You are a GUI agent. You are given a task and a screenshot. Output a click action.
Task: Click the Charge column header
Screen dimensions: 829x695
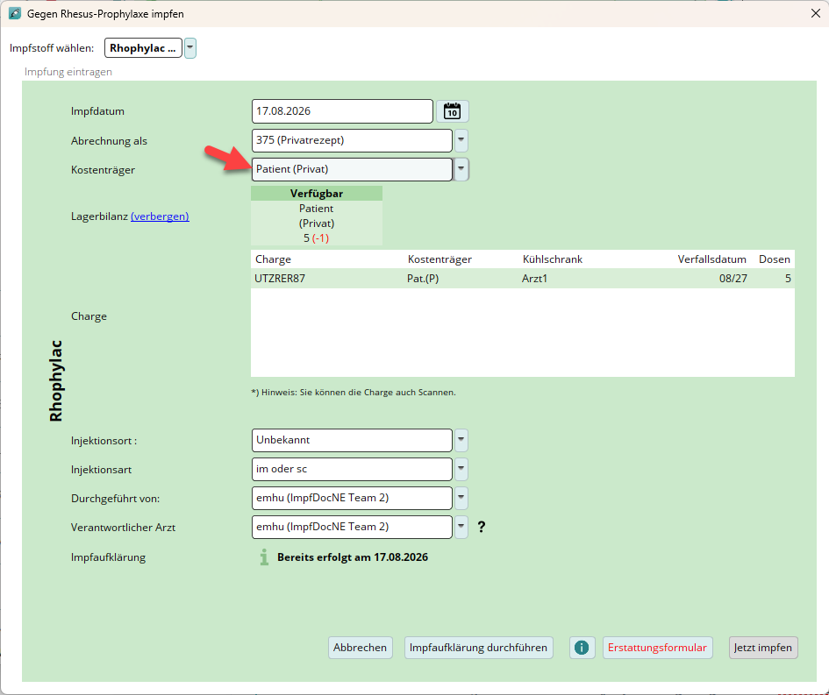click(x=273, y=259)
